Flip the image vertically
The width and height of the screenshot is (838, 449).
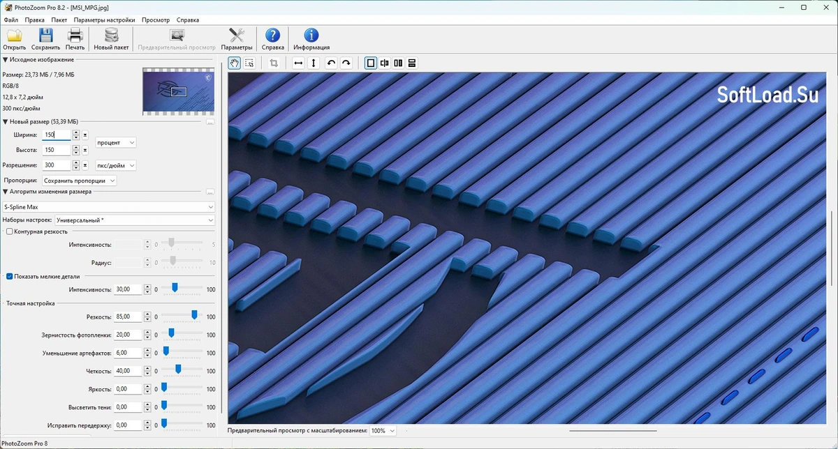tap(314, 63)
